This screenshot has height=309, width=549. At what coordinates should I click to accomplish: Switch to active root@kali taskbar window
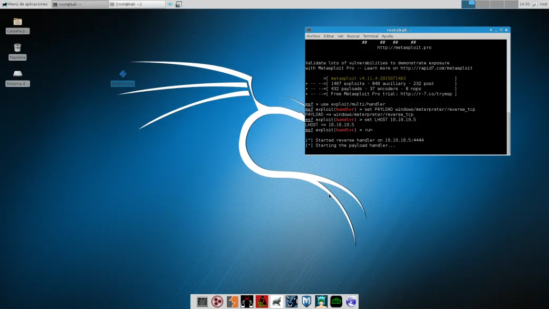click(x=80, y=4)
